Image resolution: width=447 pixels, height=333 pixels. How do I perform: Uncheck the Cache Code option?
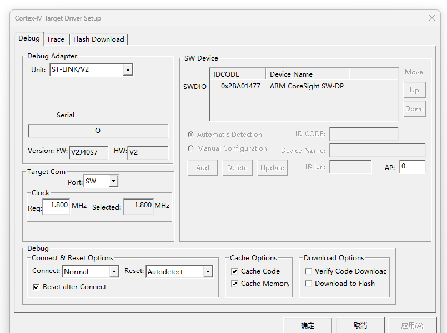pyautogui.click(x=234, y=271)
